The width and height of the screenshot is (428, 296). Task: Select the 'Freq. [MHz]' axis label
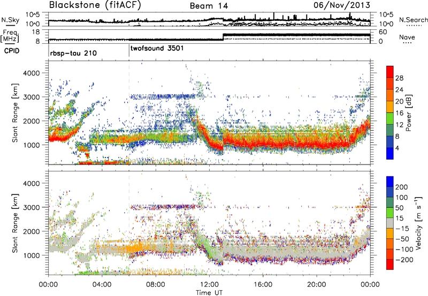(10, 36)
